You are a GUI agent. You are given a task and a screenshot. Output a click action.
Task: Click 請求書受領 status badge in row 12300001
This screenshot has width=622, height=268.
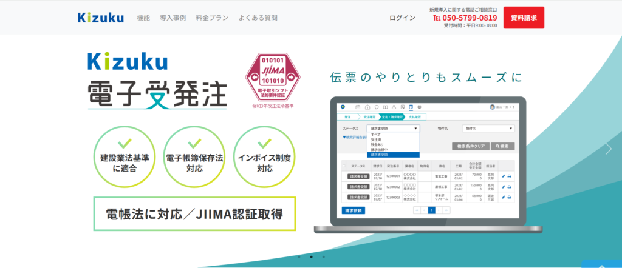coord(358,176)
